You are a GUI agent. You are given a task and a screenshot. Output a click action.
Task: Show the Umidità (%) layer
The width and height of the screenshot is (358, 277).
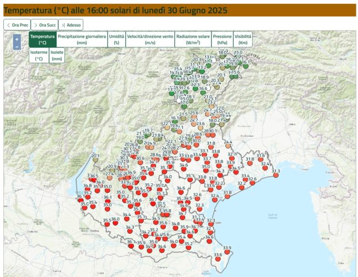coord(117,39)
